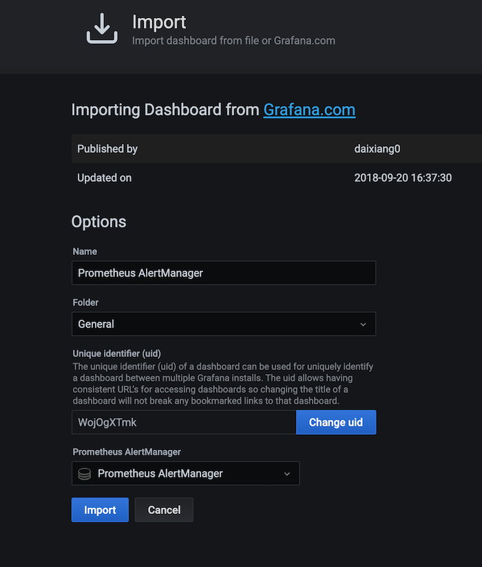Click the Import download icon in header

[x=102, y=30]
